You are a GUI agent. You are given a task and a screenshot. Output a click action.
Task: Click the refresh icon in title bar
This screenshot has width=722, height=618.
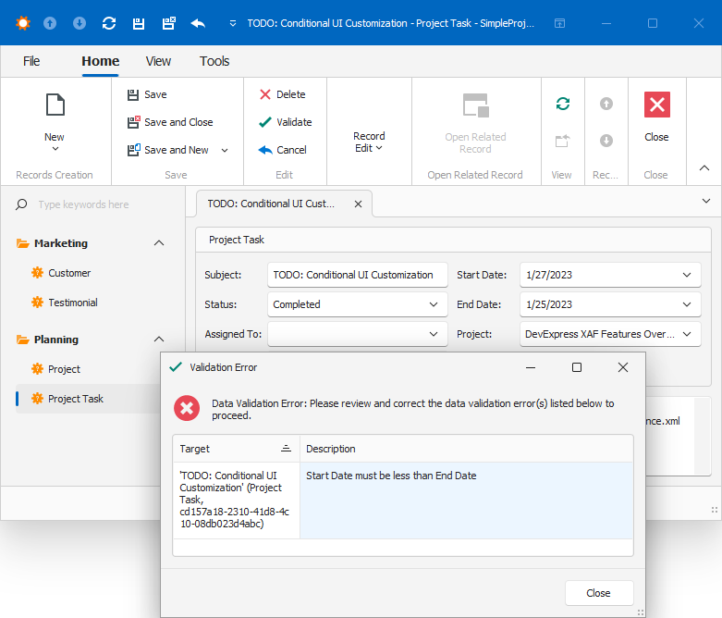coord(109,23)
